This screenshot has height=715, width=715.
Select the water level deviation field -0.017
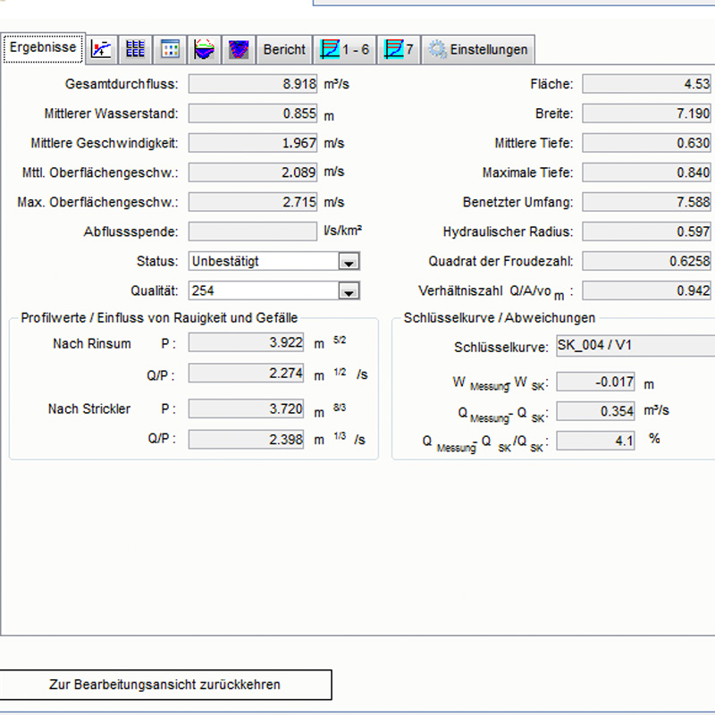[595, 382]
